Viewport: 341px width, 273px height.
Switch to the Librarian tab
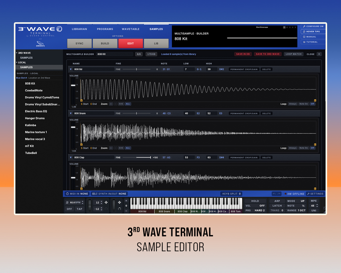[79, 29]
